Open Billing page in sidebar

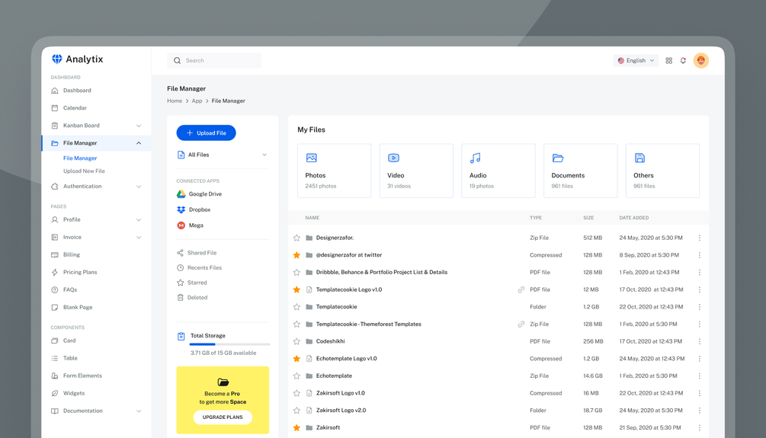click(x=66, y=255)
